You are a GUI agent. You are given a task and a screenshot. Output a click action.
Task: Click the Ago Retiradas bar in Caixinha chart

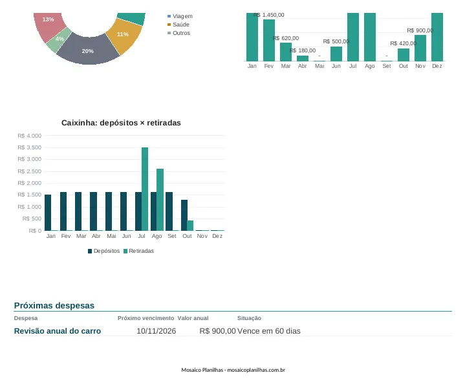click(x=160, y=200)
